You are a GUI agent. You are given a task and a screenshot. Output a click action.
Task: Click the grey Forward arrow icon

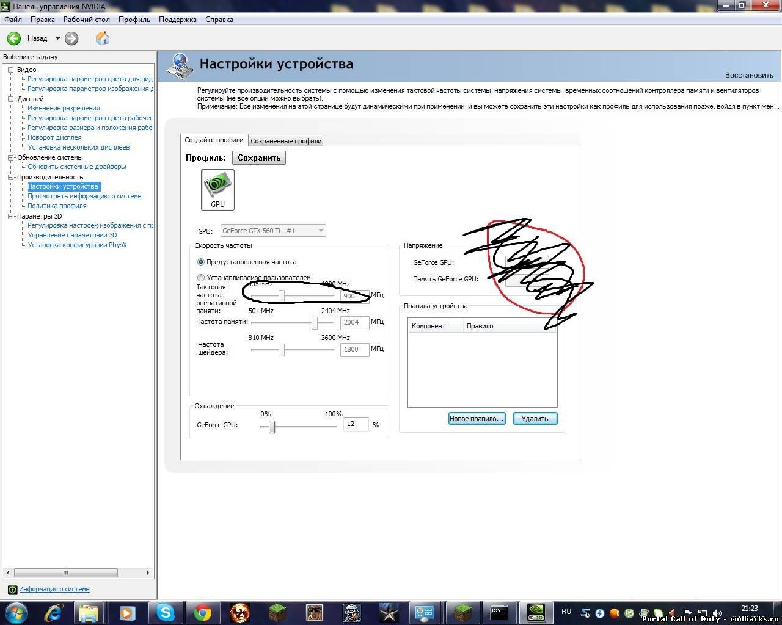pos(71,38)
